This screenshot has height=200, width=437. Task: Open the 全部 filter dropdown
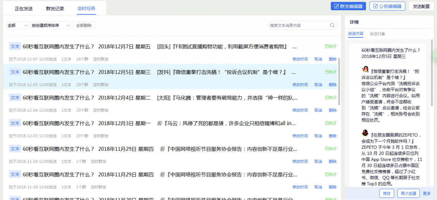(17, 25)
